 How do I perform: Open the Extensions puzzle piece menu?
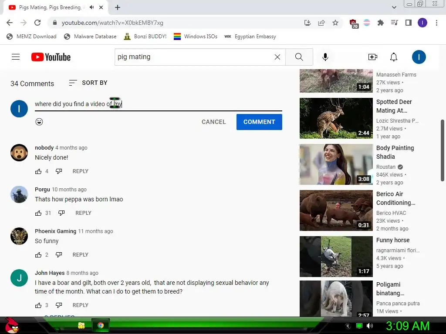[380, 23]
